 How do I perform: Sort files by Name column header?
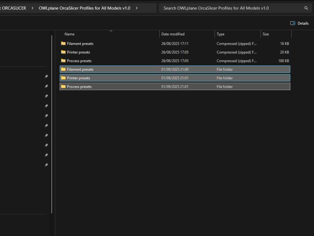tap(70, 34)
